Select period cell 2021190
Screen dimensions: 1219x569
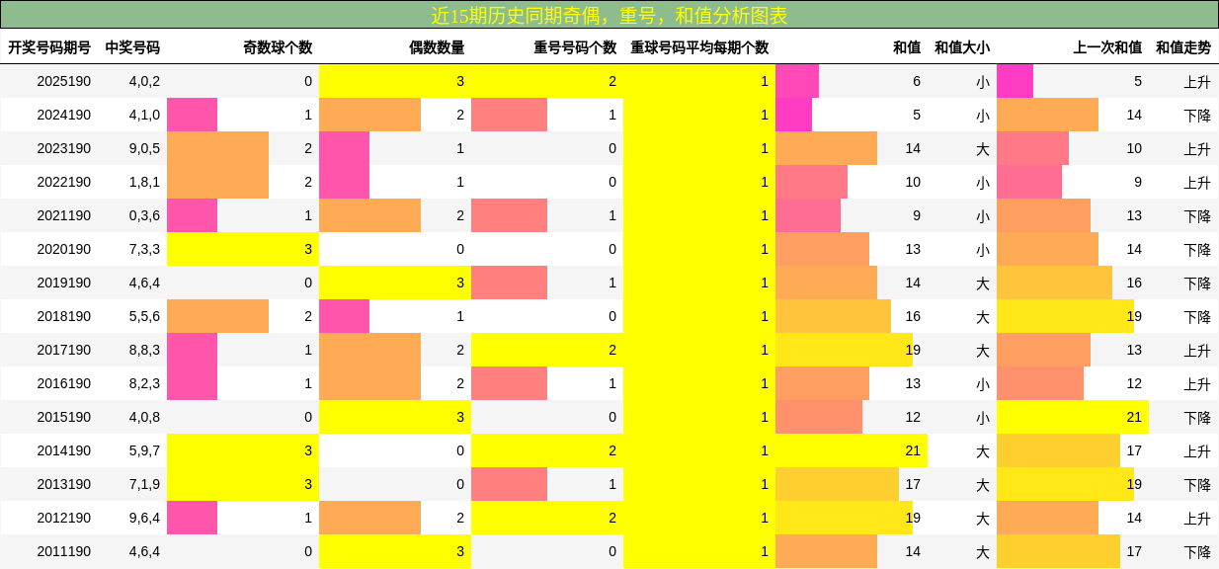pos(63,215)
